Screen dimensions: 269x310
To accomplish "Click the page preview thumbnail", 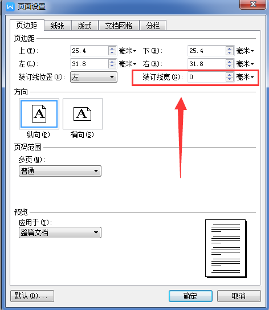I will pos(226,248).
